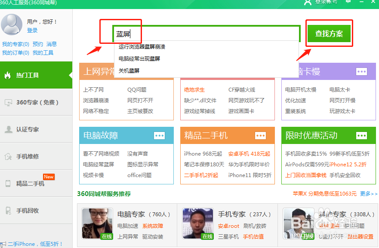Click the 查找方案 search button
This screenshot has width=379, height=248.
[x=329, y=33]
